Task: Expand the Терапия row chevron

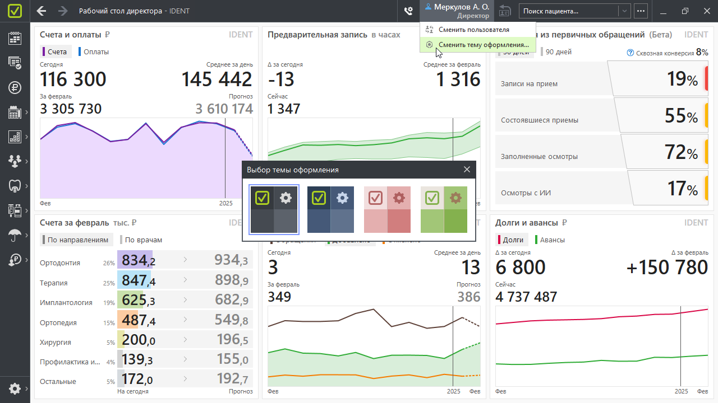Action: pos(185,279)
